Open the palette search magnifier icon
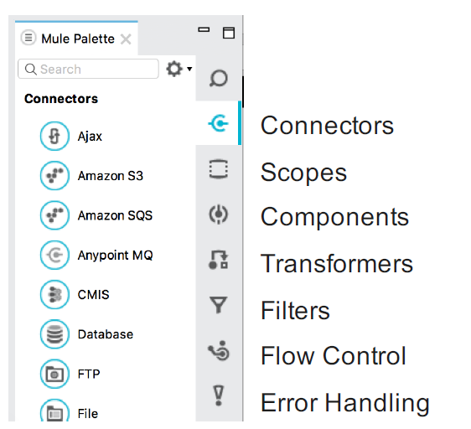This screenshot has height=429, width=471. [x=219, y=78]
